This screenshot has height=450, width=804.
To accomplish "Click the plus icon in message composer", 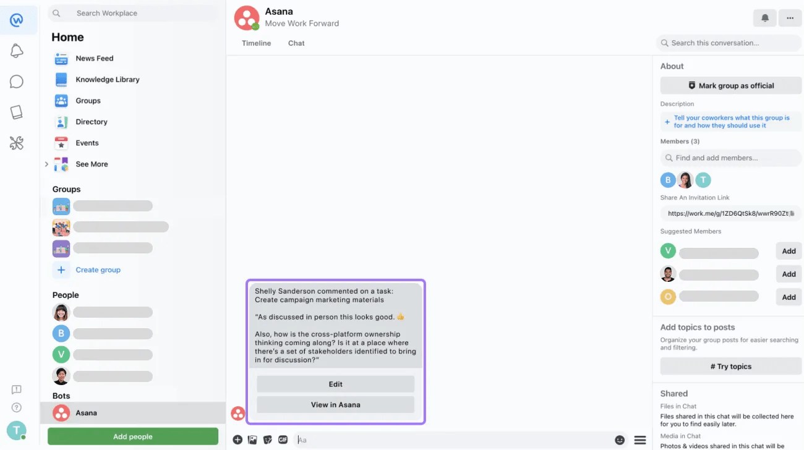I will click(x=237, y=439).
